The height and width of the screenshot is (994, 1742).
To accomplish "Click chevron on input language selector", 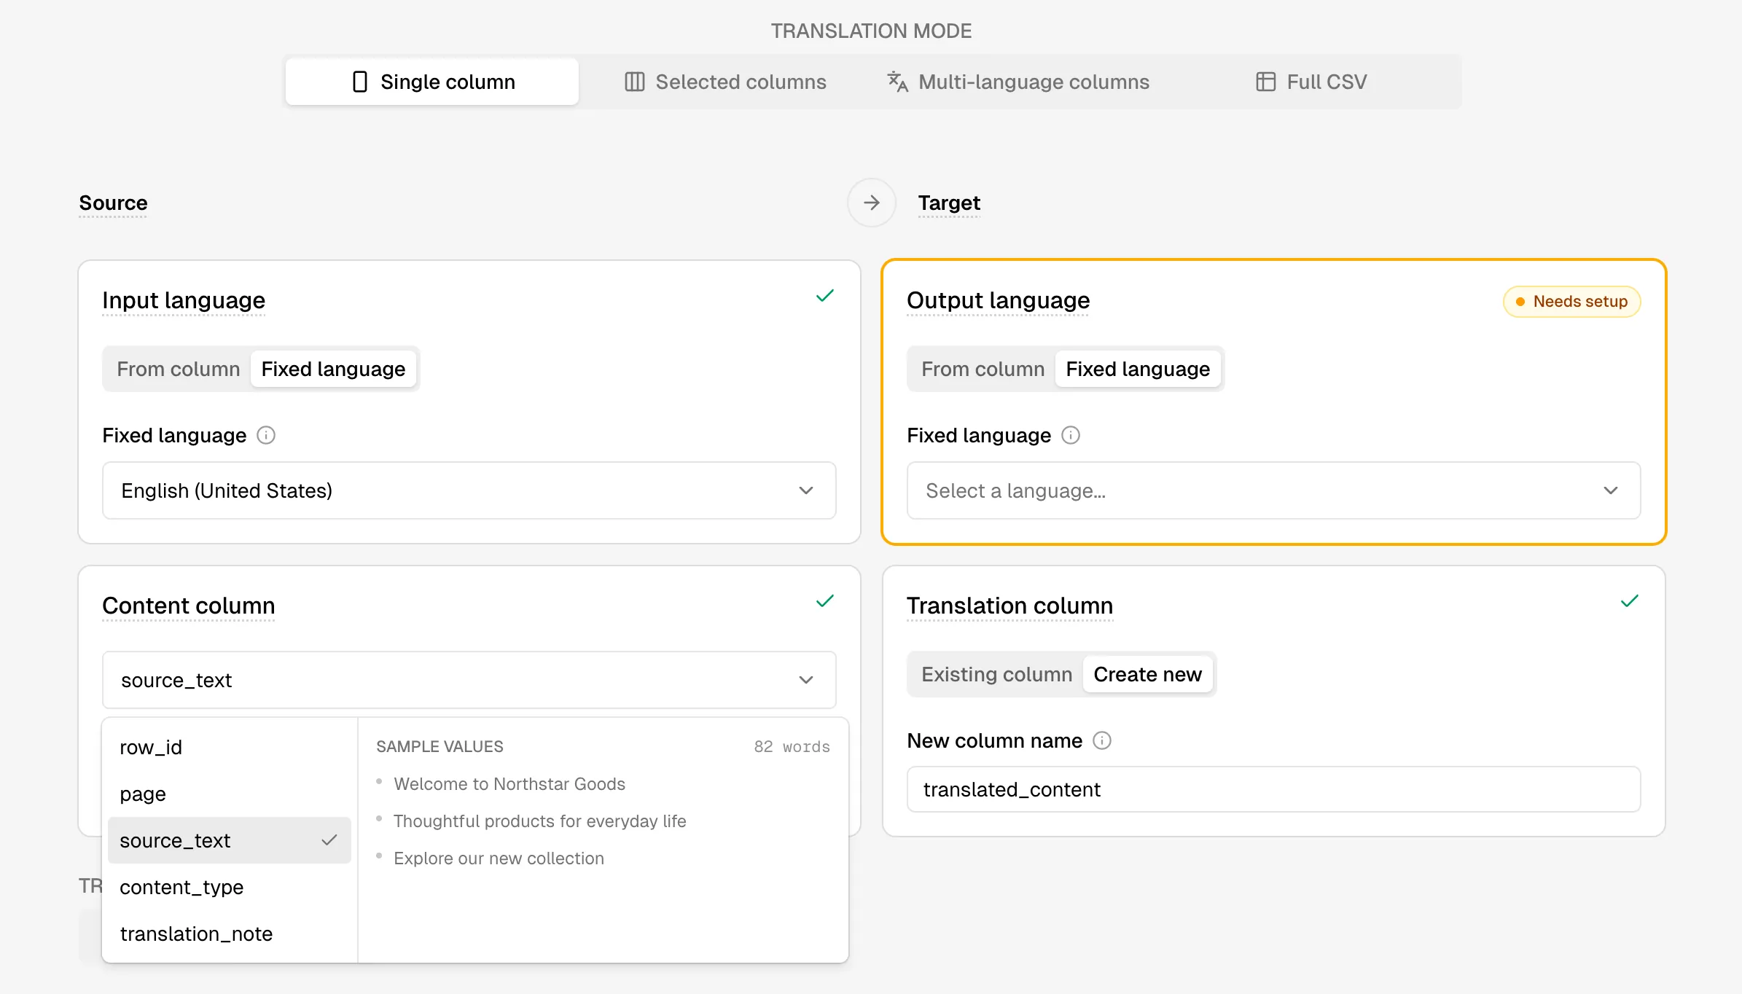I will [806, 490].
